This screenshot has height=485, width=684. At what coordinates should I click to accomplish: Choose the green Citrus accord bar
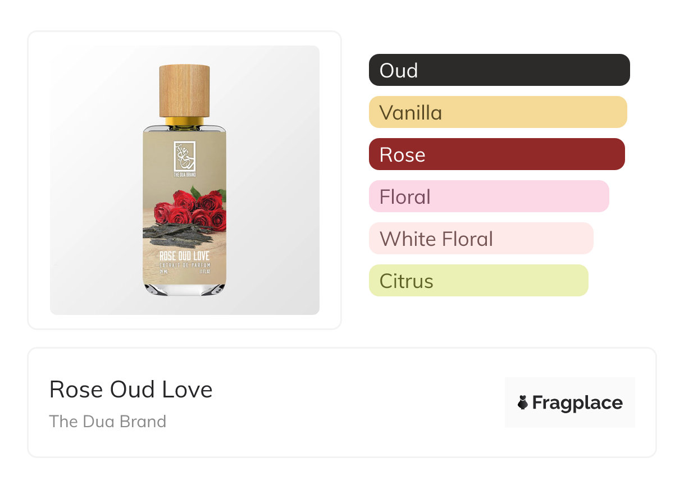[x=478, y=281]
